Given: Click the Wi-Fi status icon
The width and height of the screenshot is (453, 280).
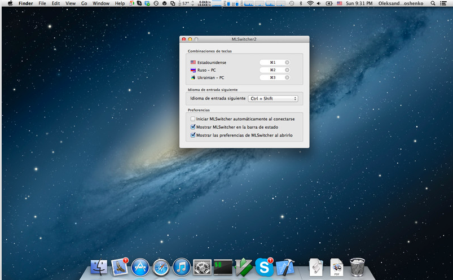Looking at the screenshot, I should (x=310, y=3).
